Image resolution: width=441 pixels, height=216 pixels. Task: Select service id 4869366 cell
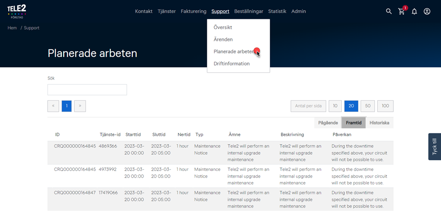pos(108,146)
